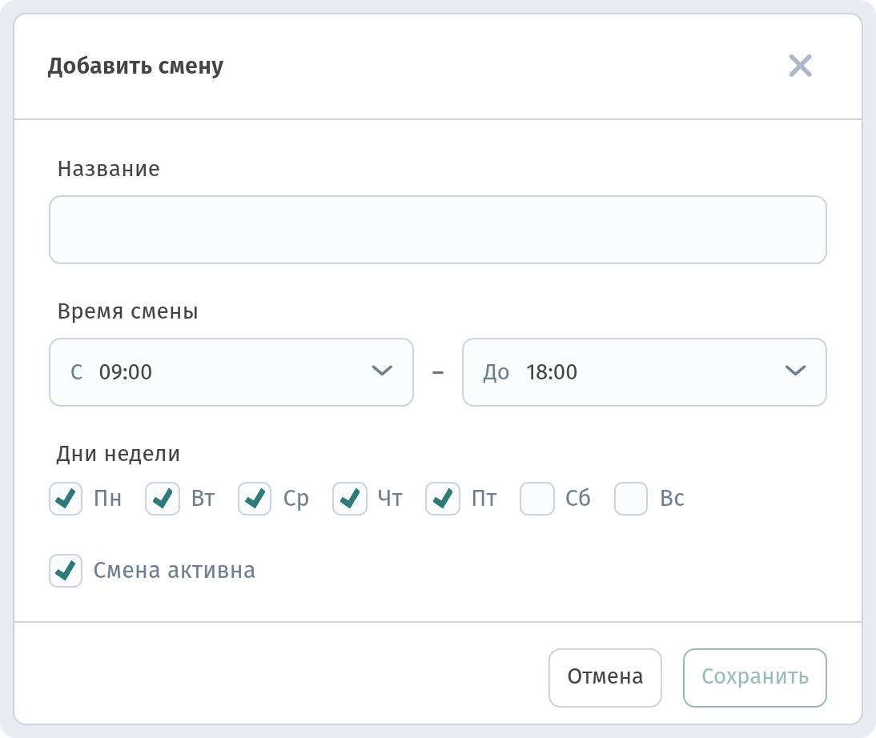
Task: Uncheck the Пн checkbox
Action: (x=66, y=499)
